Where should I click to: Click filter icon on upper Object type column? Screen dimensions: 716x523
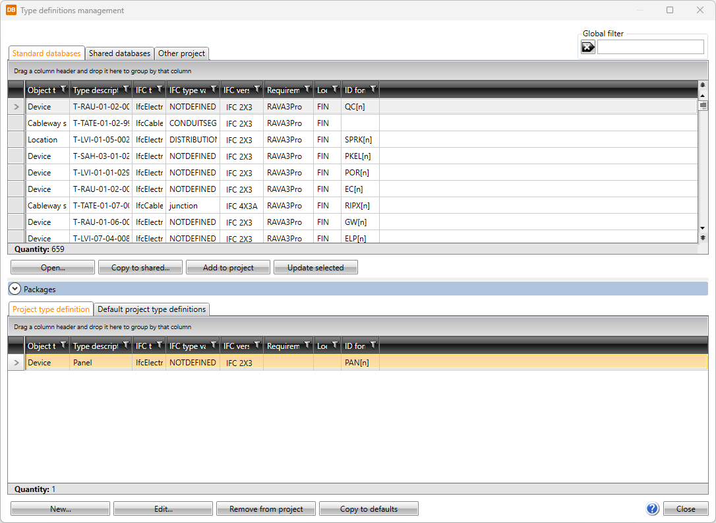(63, 89)
